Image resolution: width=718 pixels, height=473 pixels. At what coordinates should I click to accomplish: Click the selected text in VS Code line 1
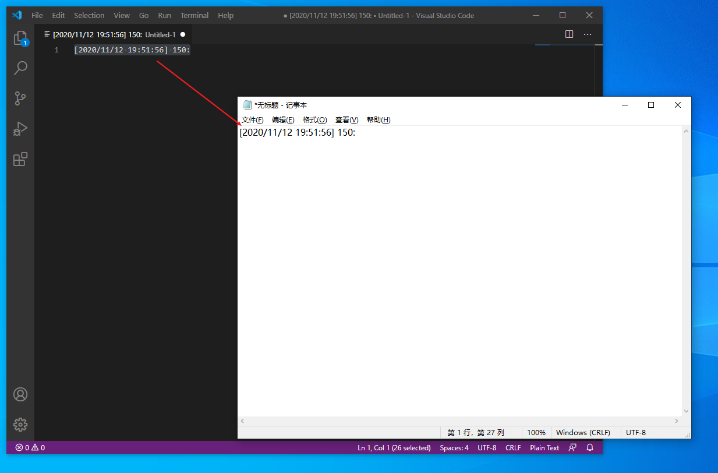pyautogui.click(x=132, y=50)
